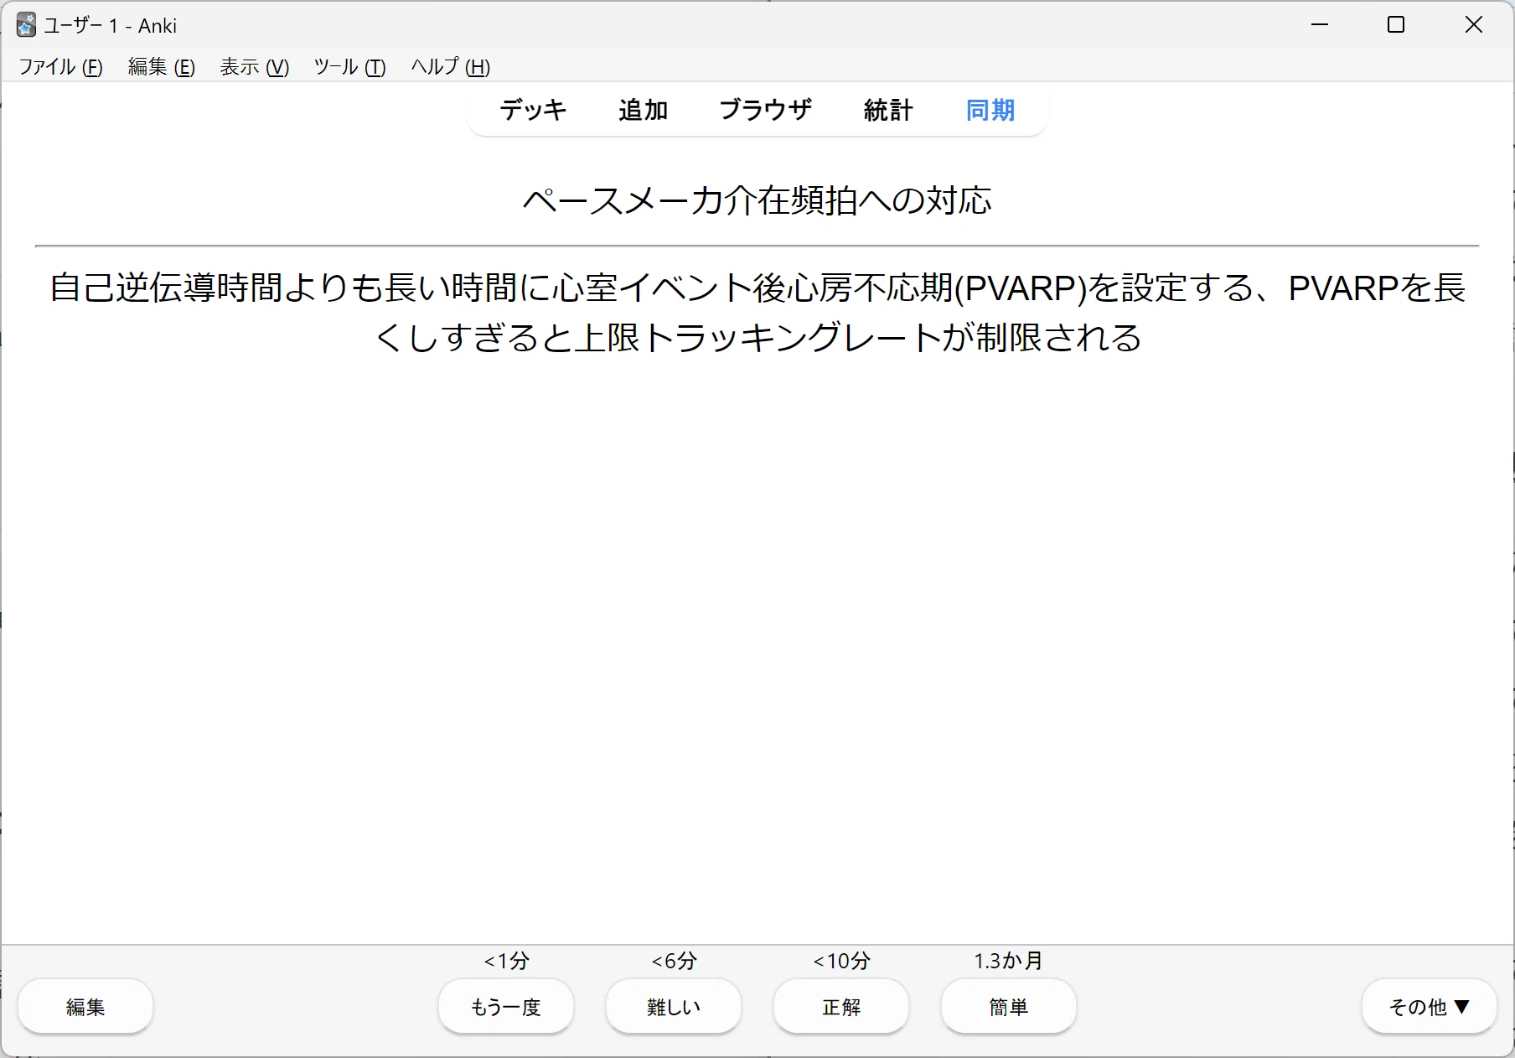1515x1058 pixels.
Task: Rate the card 簡単
Action: [x=1009, y=1007]
